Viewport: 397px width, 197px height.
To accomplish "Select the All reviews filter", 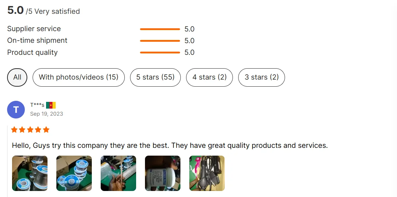I will [x=17, y=77].
